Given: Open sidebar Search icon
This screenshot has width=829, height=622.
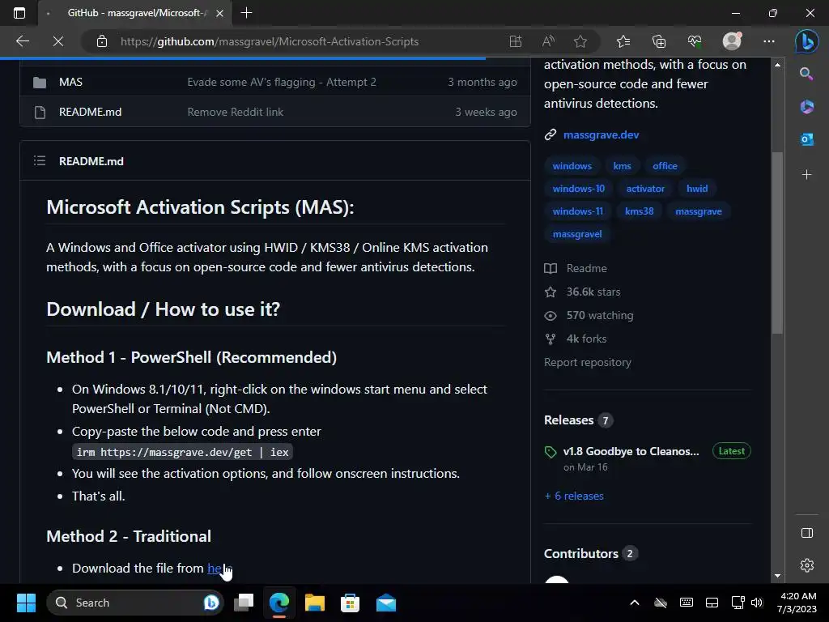Looking at the screenshot, I should click(806, 74).
